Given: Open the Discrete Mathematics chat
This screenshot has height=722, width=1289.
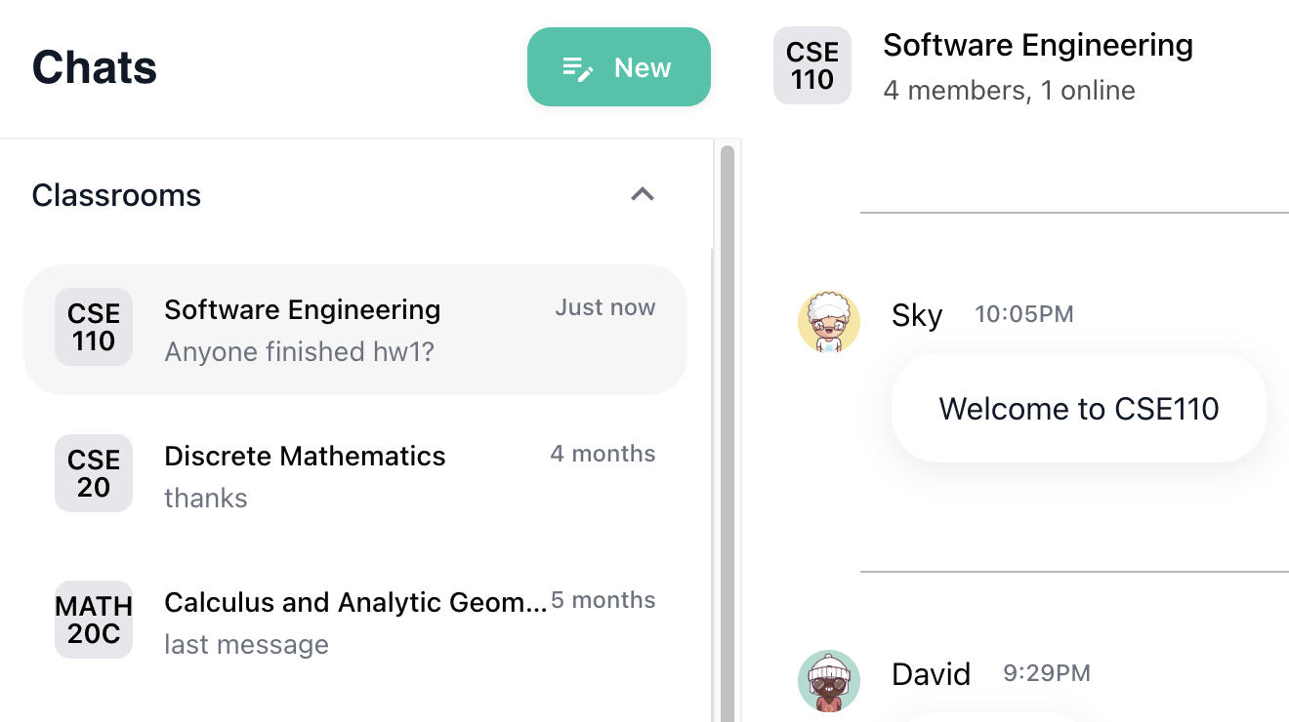Looking at the screenshot, I should tap(355, 476).
